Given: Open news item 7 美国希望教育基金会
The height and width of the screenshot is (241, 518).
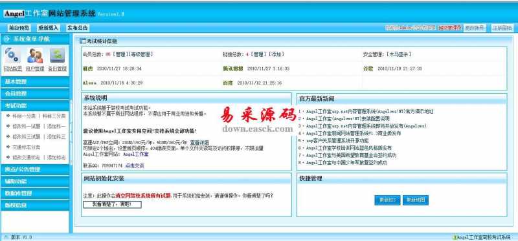Looking at the screenshot, I should pyautogui.click(x=351, y=155).
